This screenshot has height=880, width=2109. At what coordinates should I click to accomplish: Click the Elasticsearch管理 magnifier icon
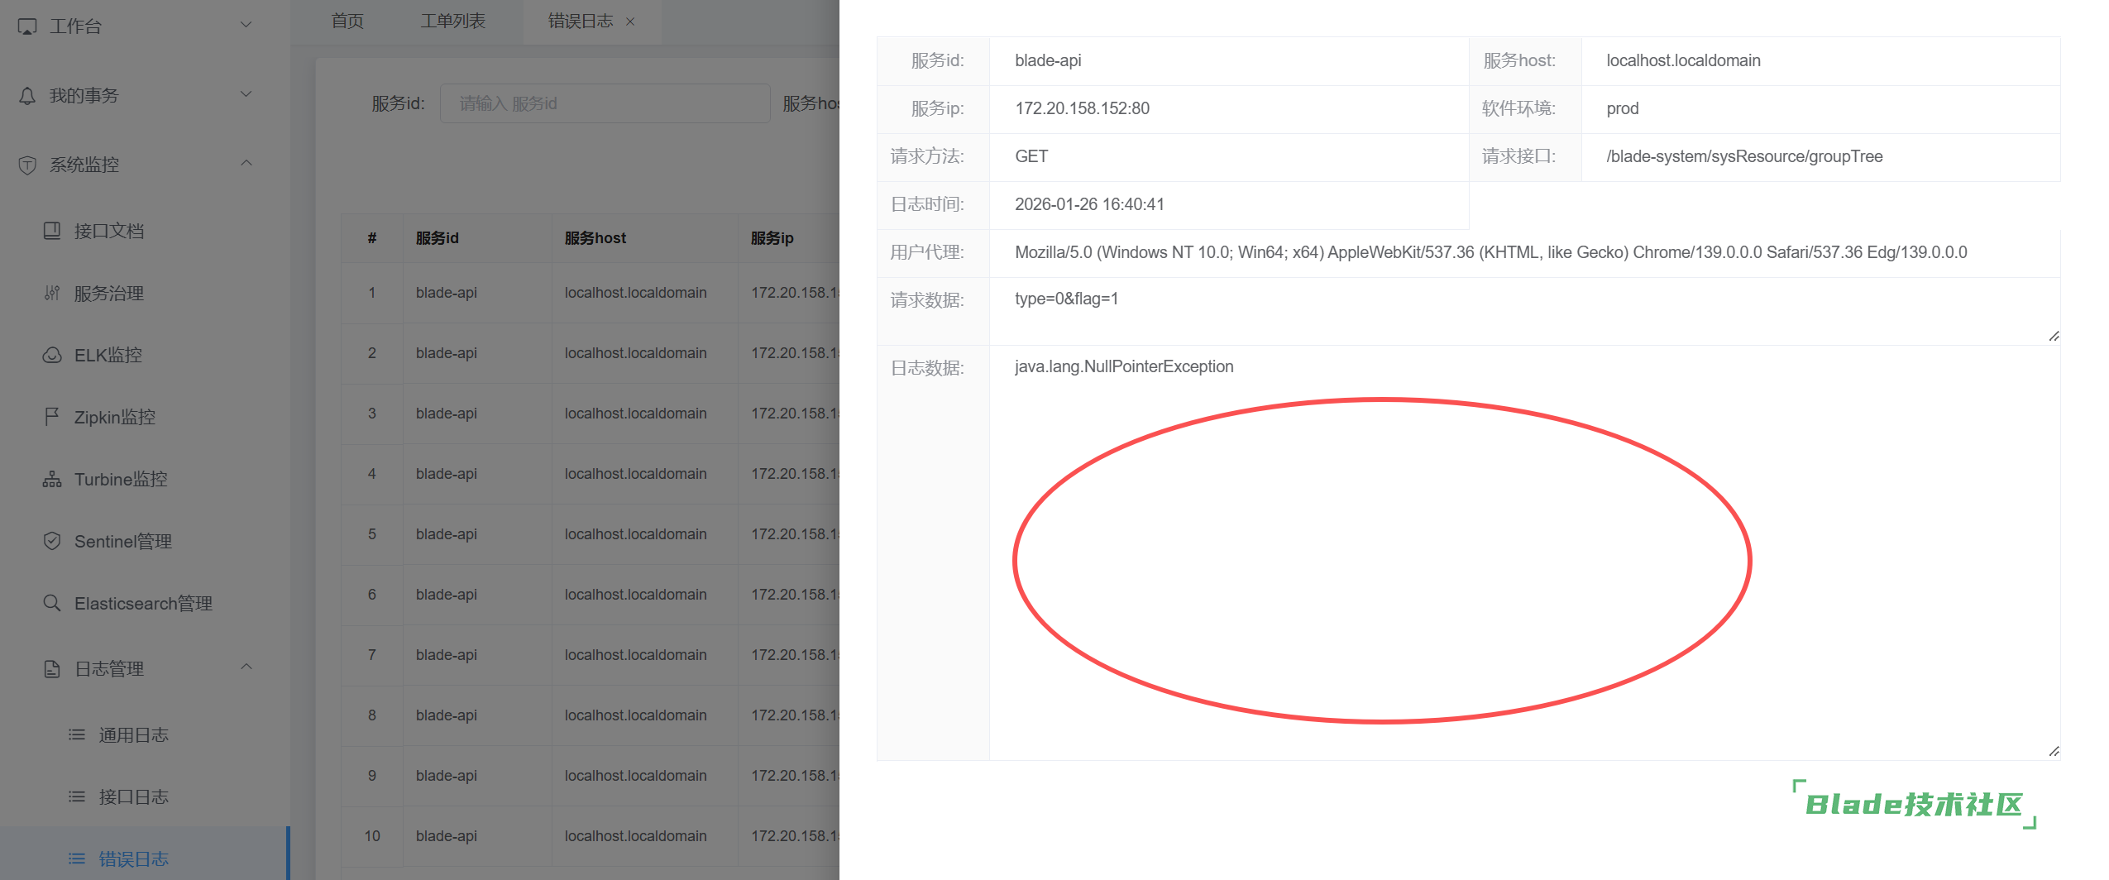(x=52, y=603)
